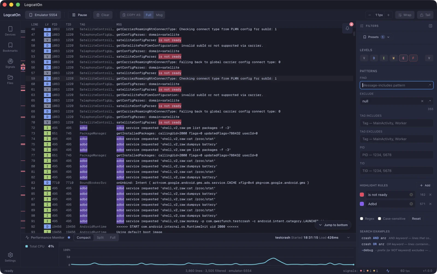Viewport: 437px width, 274px height.
Task: Reset the filters with Reset button
Action: coord(416,219)
